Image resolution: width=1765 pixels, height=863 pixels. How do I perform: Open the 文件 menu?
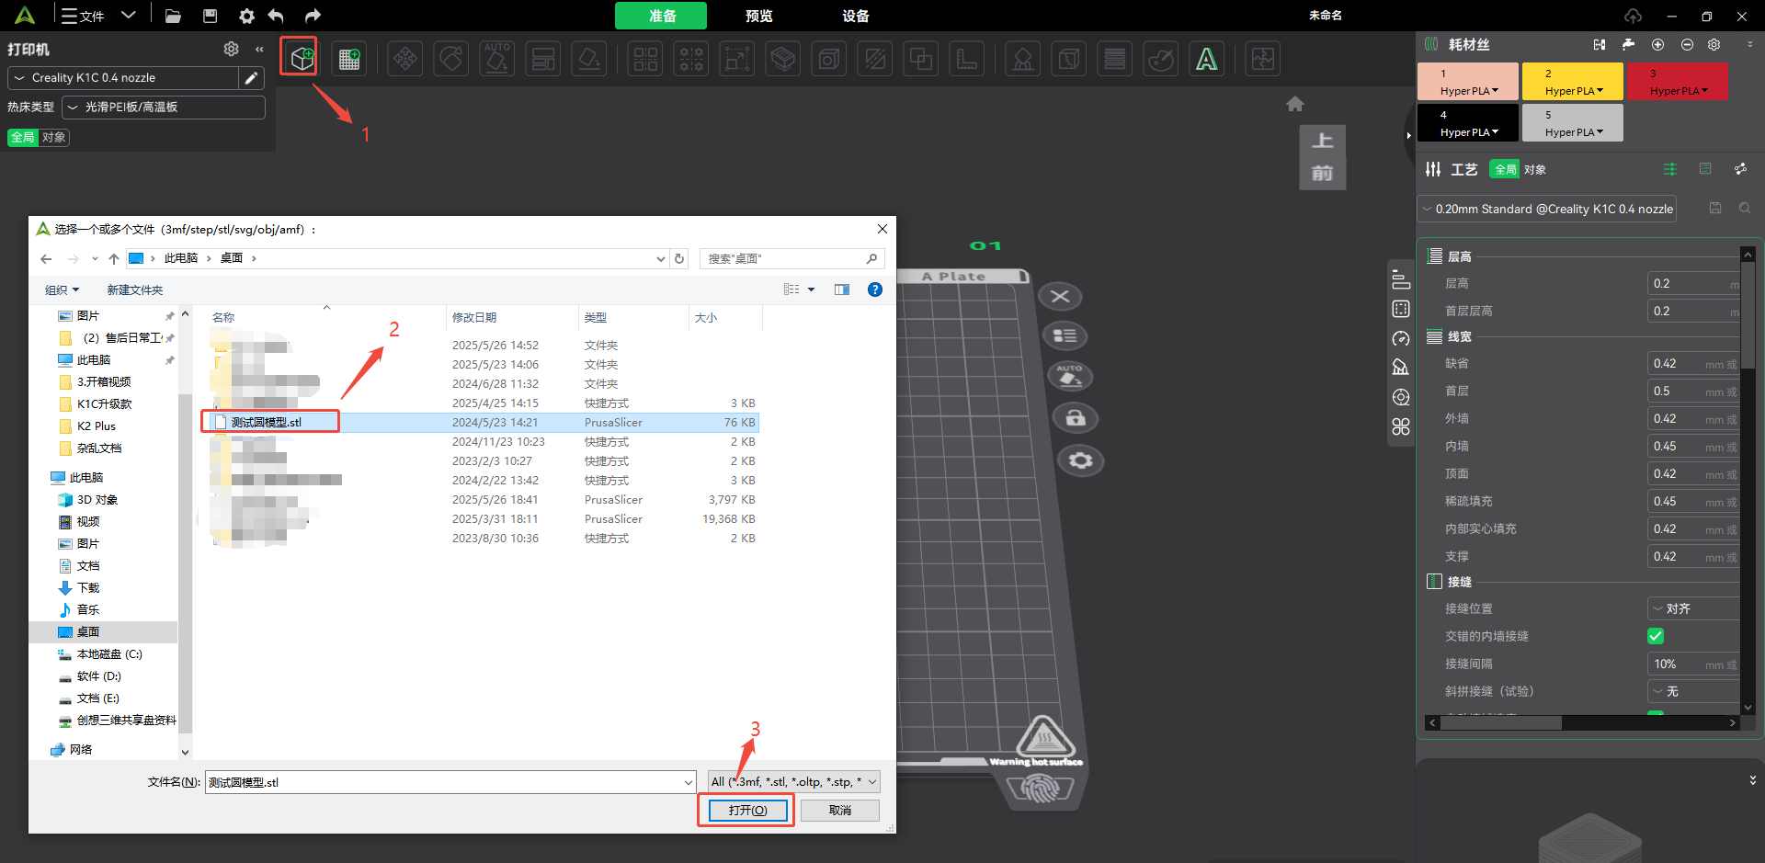click(84, 16)
